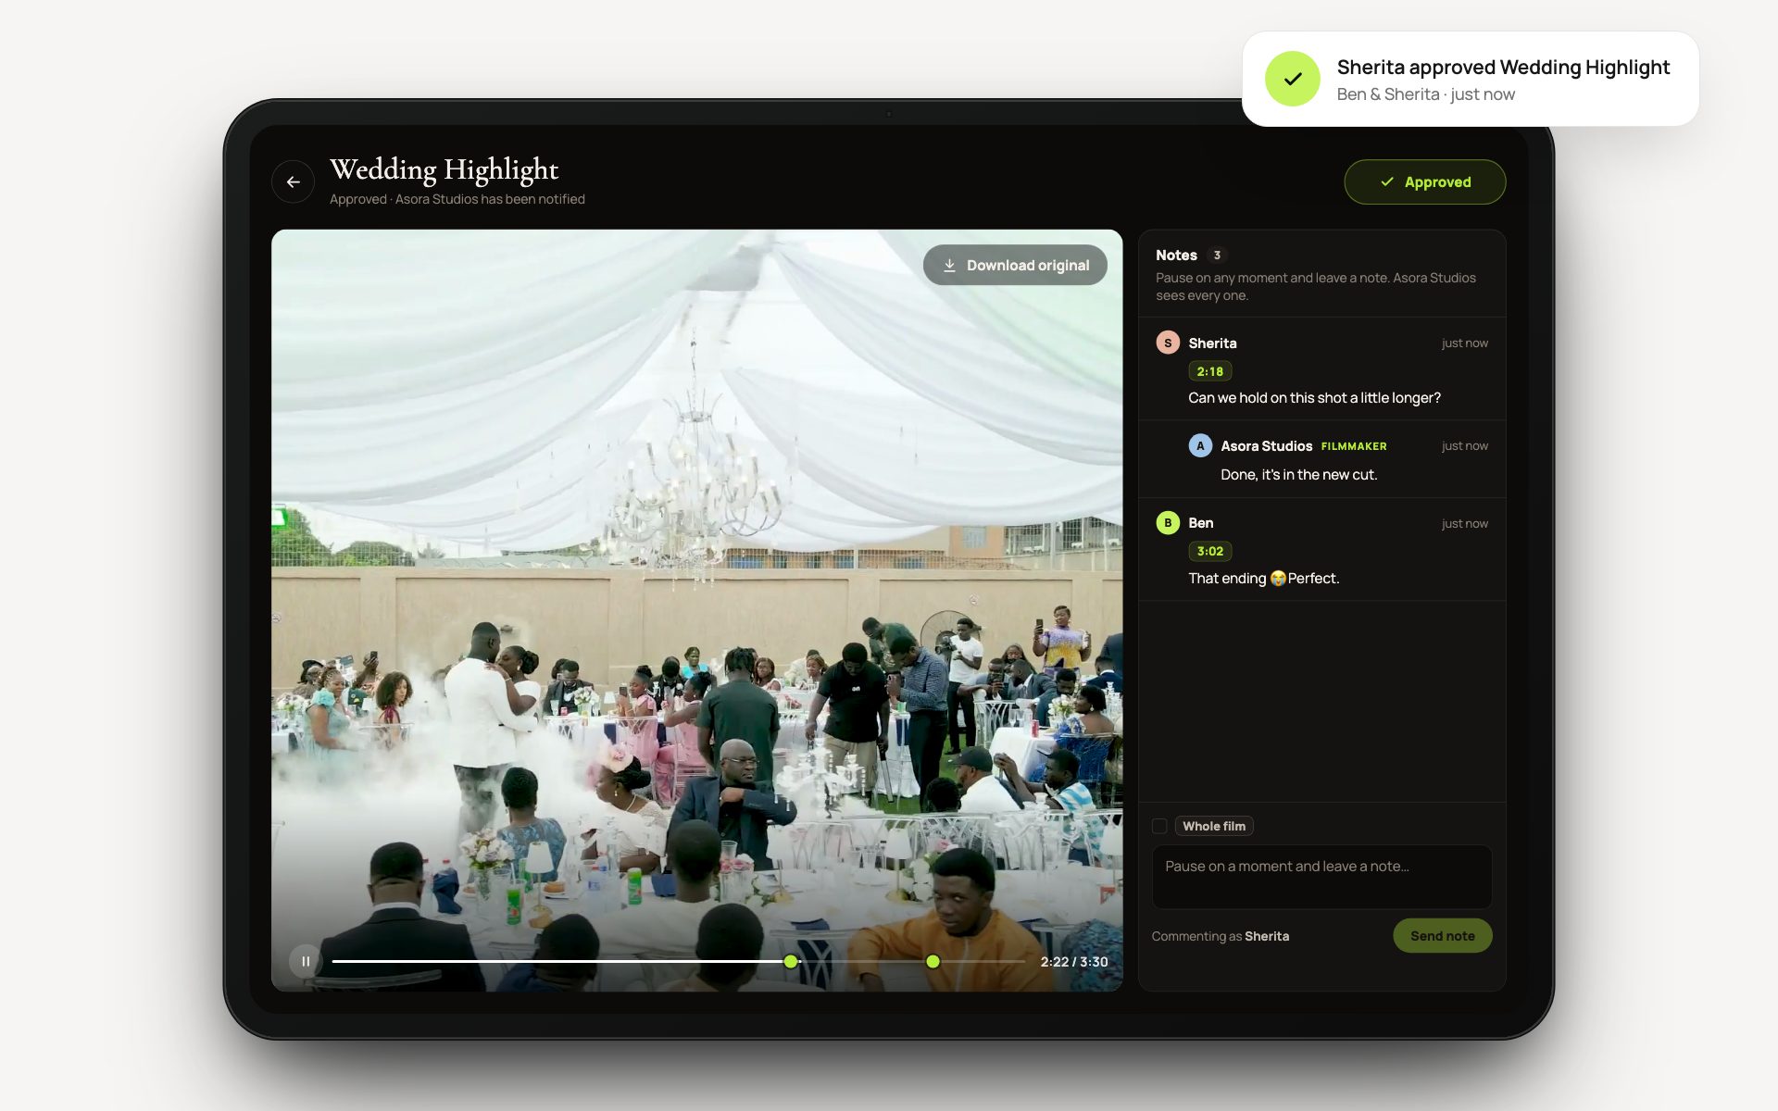Click the green checkmark in the approval toast
This screenshot has height=1111, width=1778.
(x=1292, y=79)
